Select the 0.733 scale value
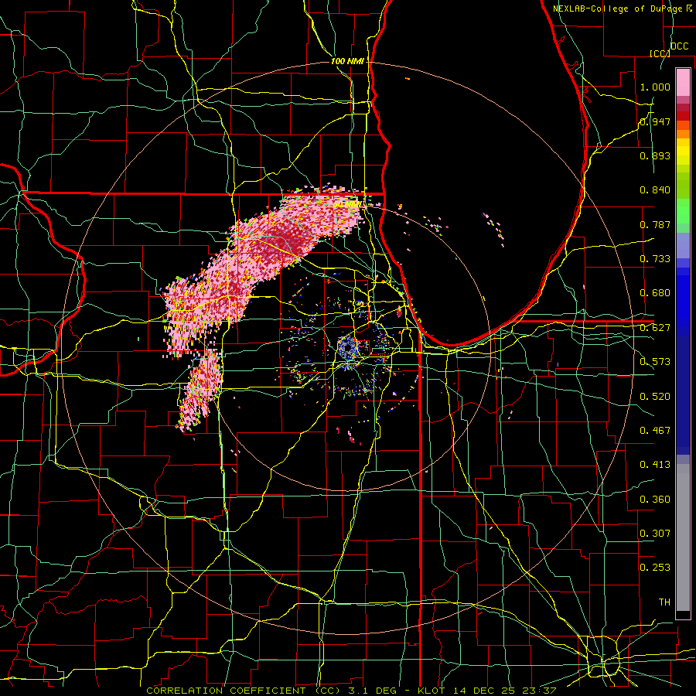The image size is (696, 696). pos(655,259)
